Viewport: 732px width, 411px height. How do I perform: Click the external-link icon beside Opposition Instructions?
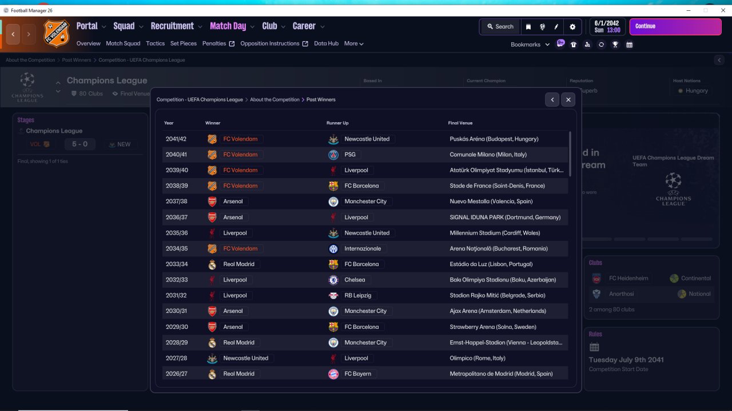(x=305, y=44)
